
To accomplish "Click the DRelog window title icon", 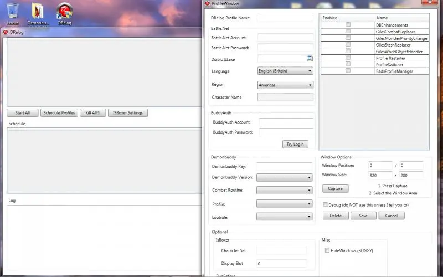I will [6, 32].
